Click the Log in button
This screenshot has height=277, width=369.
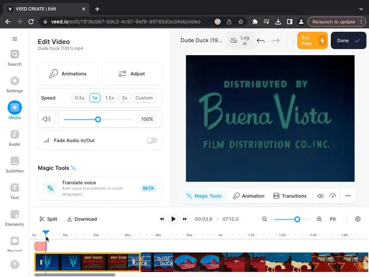pos(240,40)
